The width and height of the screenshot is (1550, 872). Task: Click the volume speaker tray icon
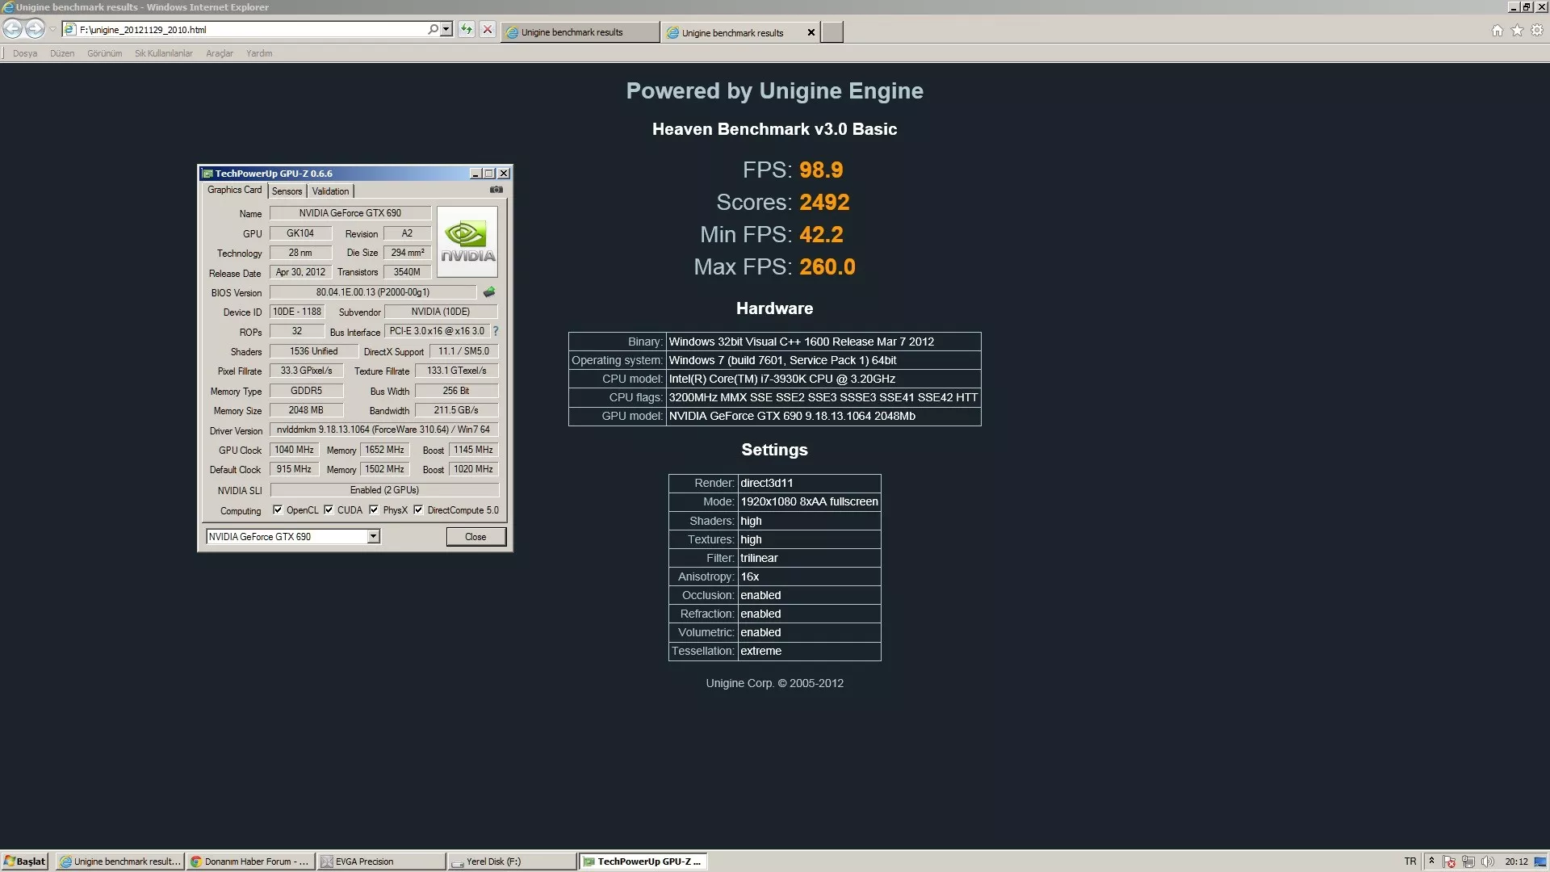point(1488,862)
